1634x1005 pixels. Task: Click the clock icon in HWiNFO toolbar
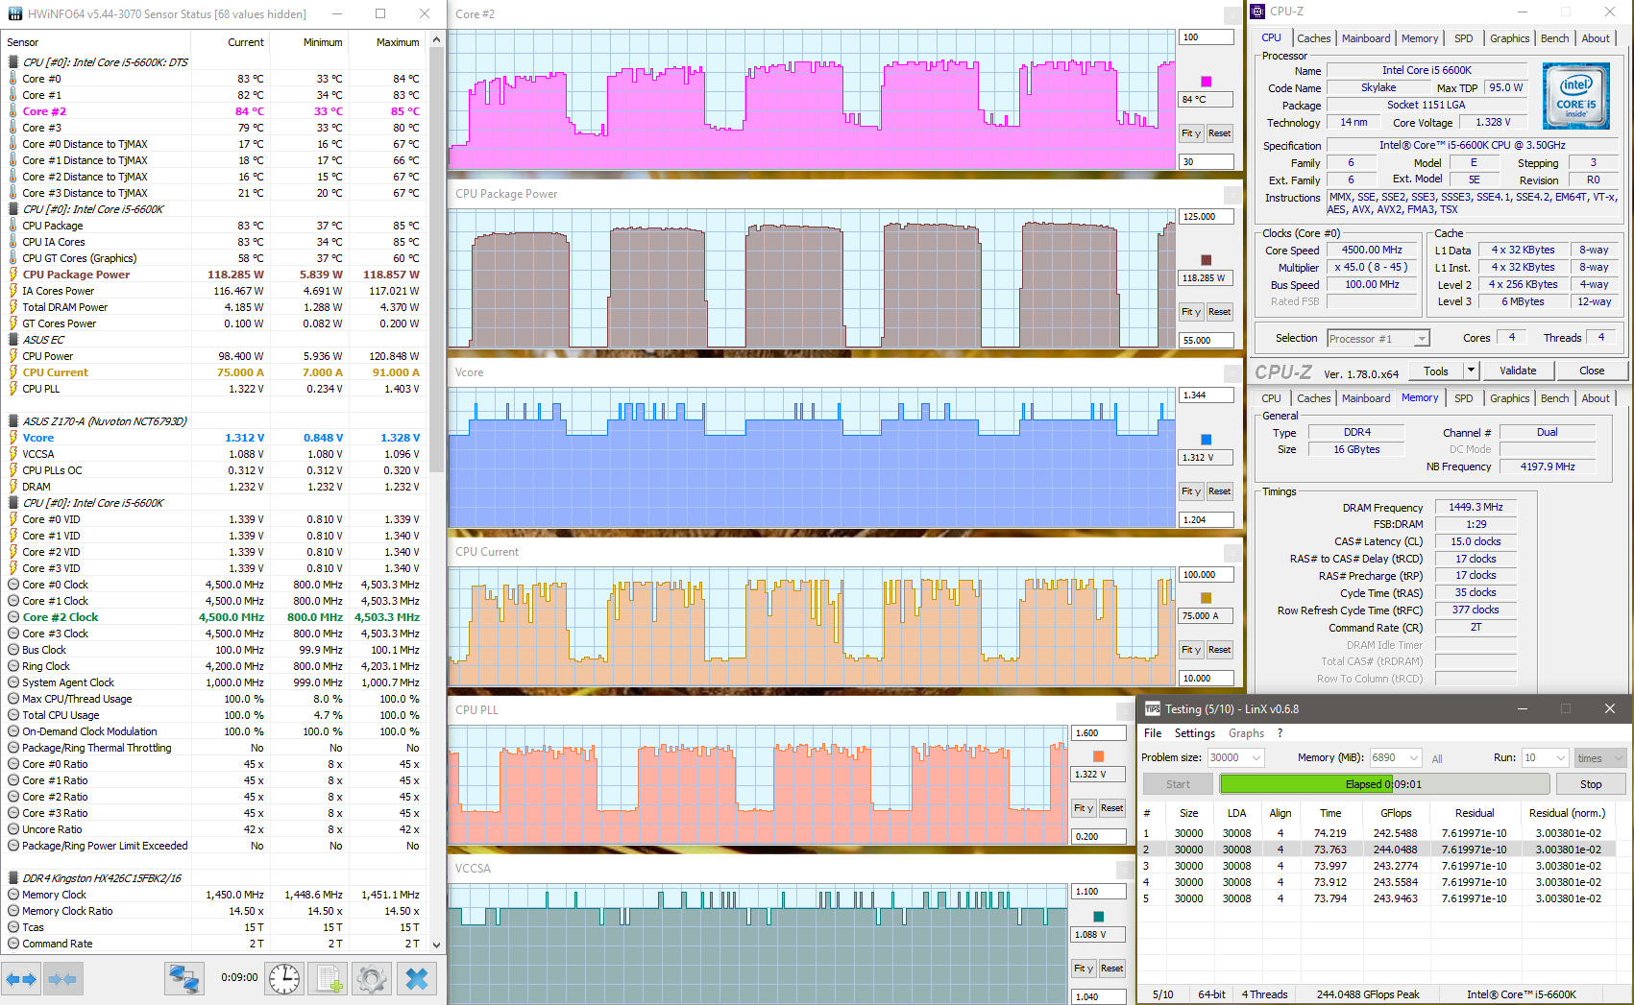284,979
